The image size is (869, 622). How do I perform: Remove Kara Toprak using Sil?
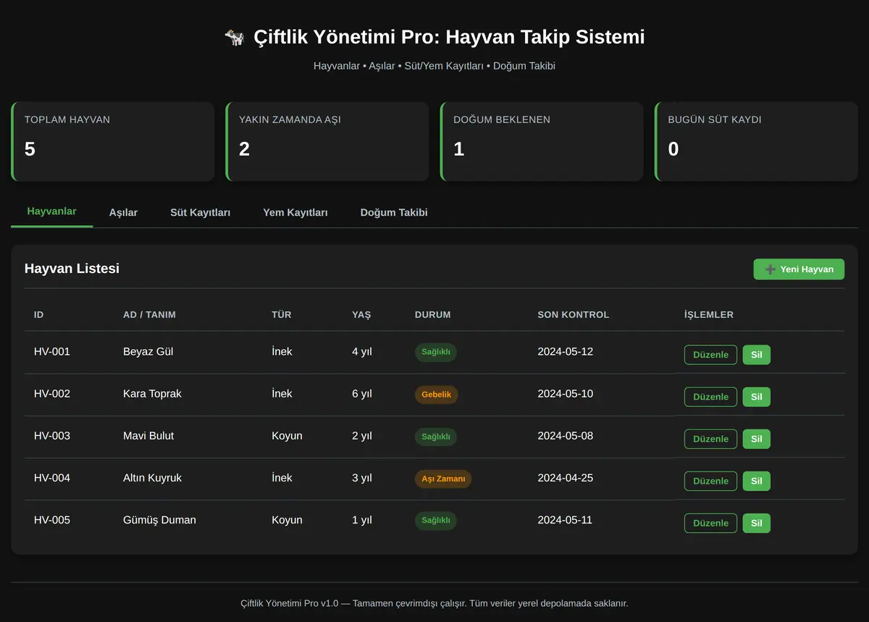(x=756, y=397)
